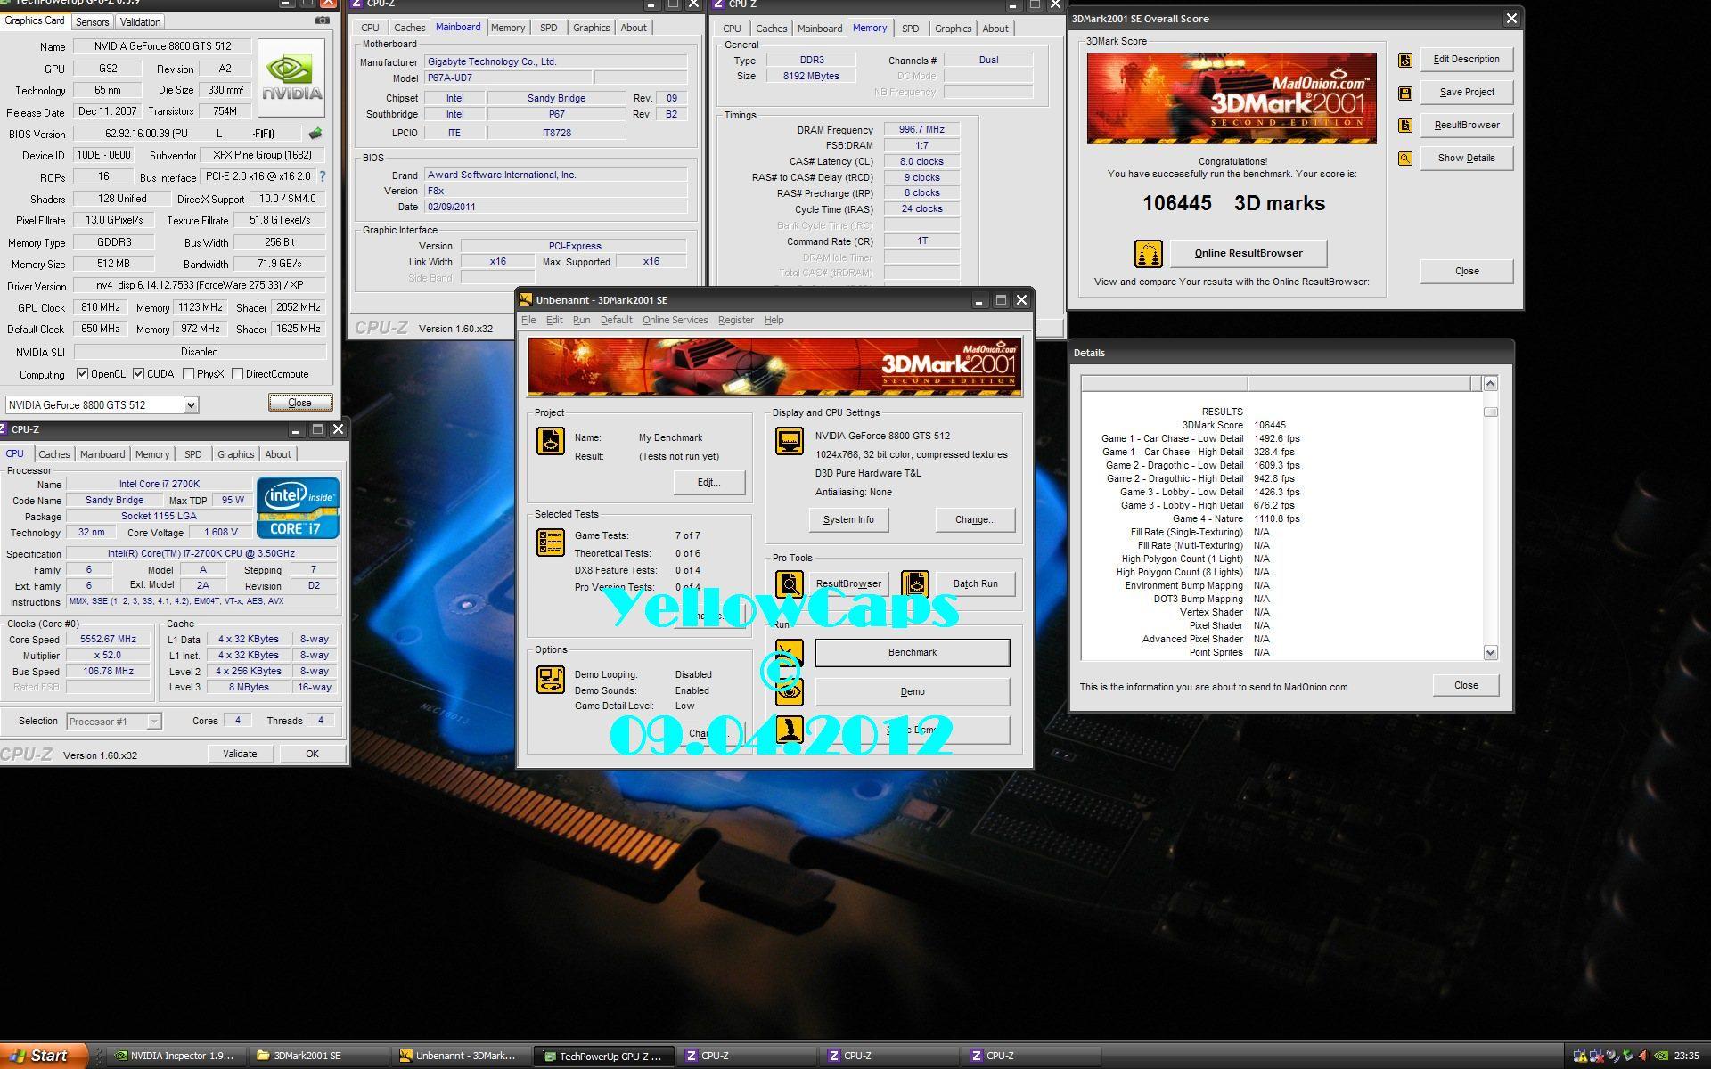Viewport: 1711px width, 1069px height.
Task: Click the Show Details magnifier icon
Action: click(x=1405, y=159)
